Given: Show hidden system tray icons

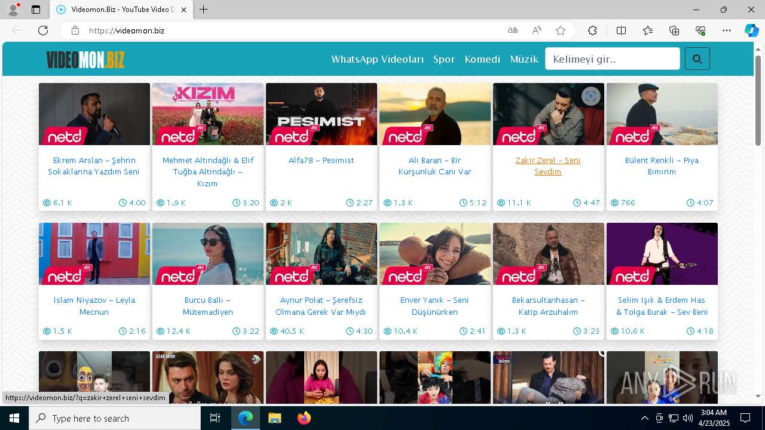Looking at the screenshot, I should [644, 418].
